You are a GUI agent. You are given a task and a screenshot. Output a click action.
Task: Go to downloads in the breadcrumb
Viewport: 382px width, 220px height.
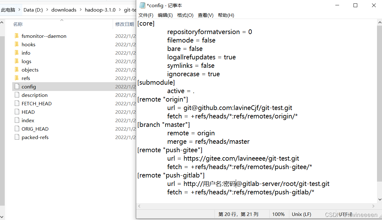64,10
